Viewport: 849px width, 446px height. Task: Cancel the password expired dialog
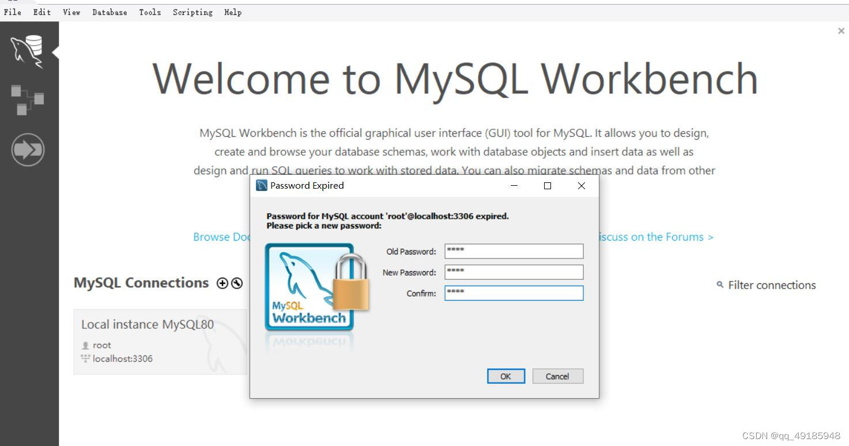click(x=557, y=376)
